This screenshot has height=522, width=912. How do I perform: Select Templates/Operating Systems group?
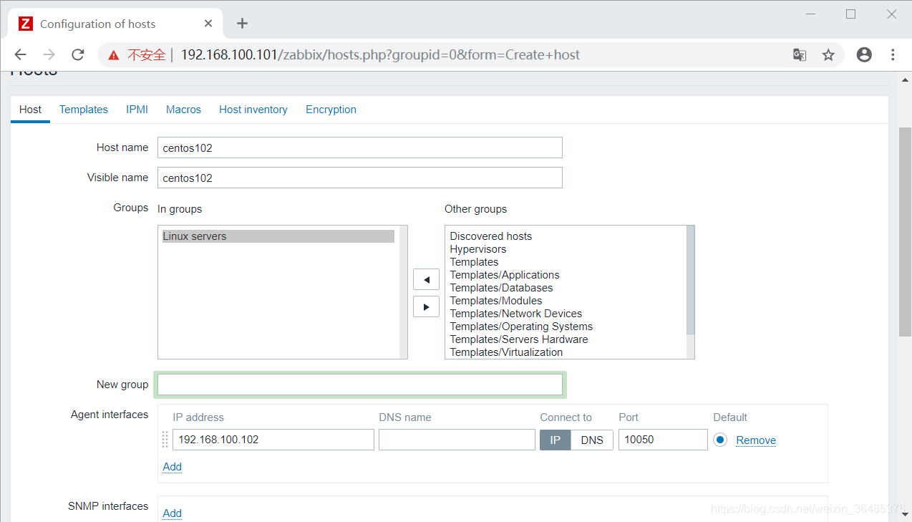pos(521,327)
